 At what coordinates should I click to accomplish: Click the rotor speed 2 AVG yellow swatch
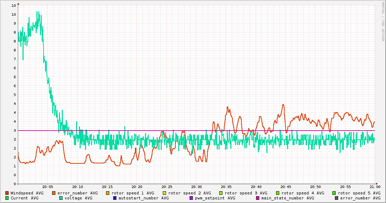coord(165,193)
